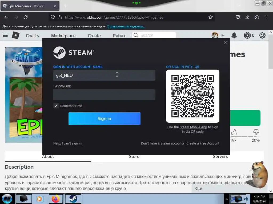
Task: Switch to the About tab
Action: pos(48,157)
